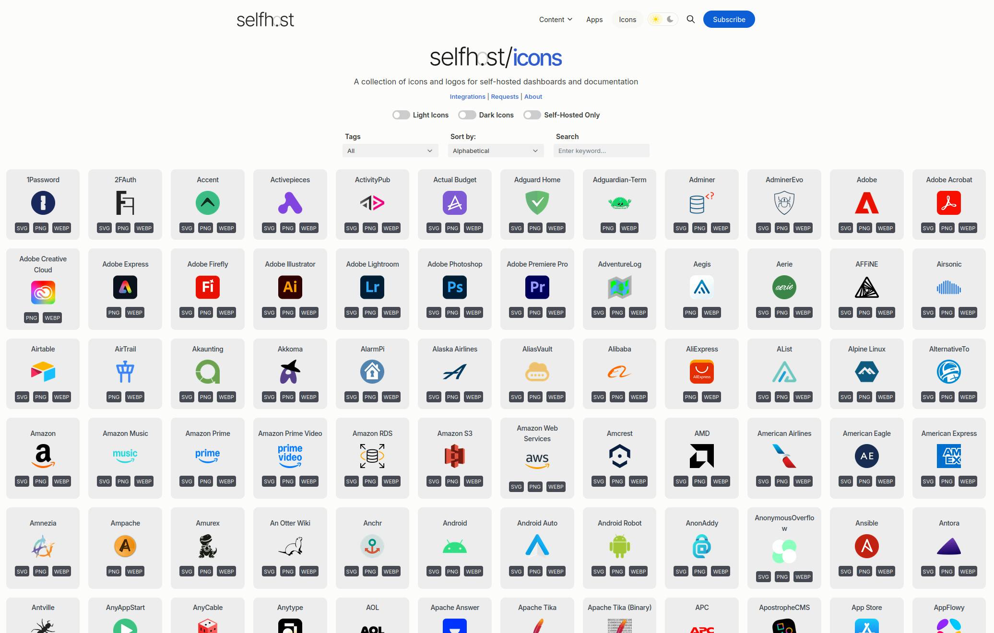
Task: Select the Amazon Web Services icon
Action: (537, 459)
